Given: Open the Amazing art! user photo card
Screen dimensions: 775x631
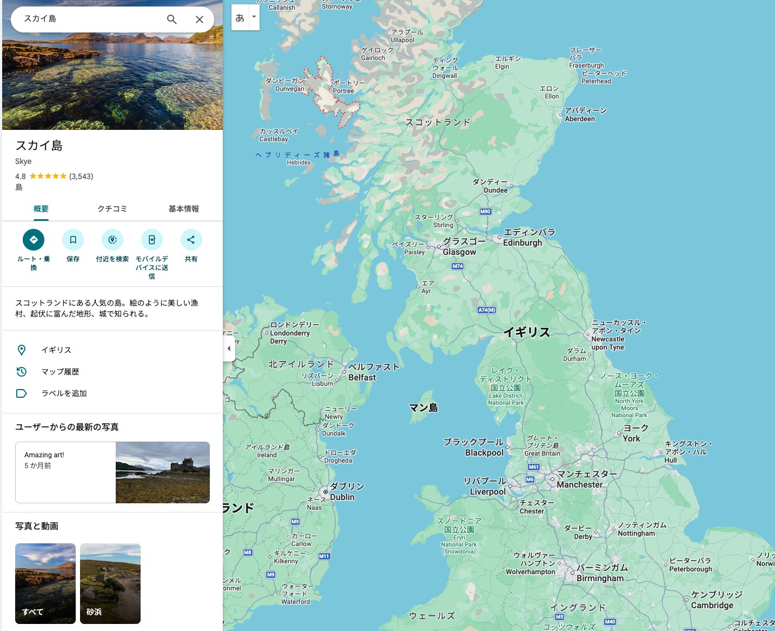Looking at the screenshot, I should 112,472.
